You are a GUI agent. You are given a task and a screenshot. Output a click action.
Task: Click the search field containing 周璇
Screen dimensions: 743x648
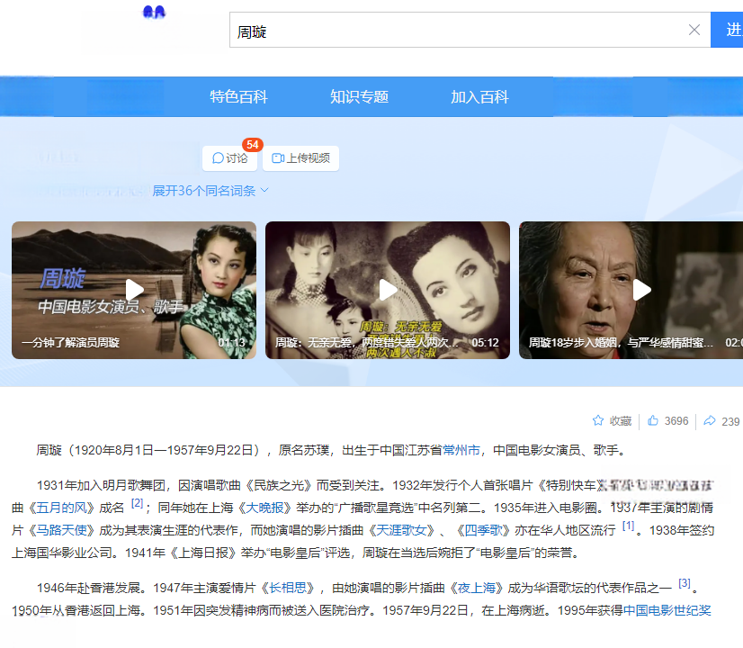click(470, 30)
